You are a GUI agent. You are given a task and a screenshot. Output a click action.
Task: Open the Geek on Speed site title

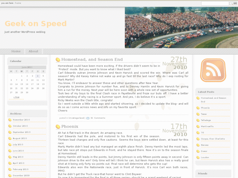[x=36, y=24]
